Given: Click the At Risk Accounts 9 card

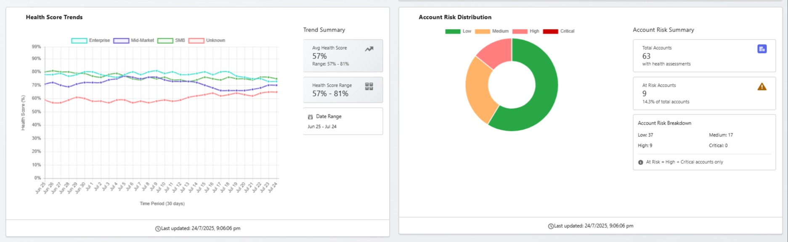Looking at the screenshot, I should click(704, 93).
